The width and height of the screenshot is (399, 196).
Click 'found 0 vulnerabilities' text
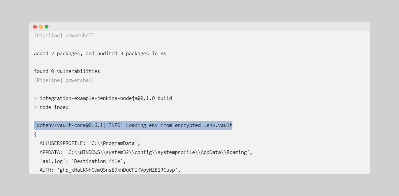coord(67,71)
